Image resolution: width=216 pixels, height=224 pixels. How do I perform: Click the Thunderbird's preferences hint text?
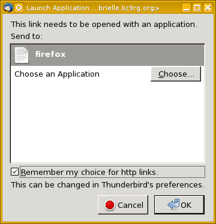pyautogui.click(x=107, y=185)
